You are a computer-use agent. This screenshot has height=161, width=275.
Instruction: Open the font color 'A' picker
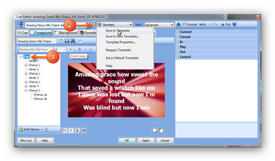click(71, 49)
